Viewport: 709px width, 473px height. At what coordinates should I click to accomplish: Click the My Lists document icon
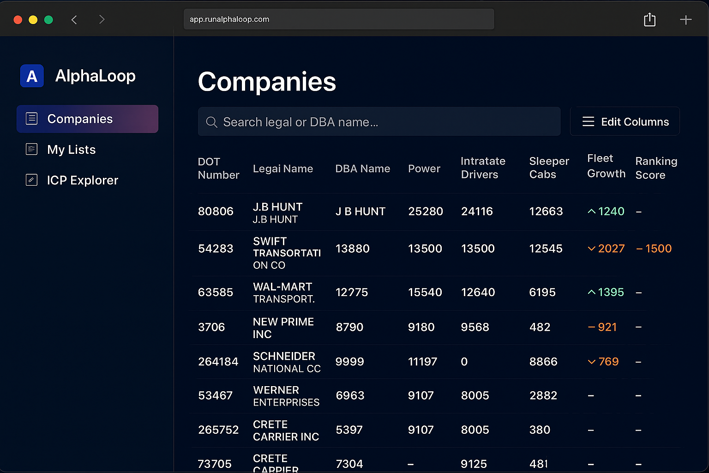pyautogui.click(x=31, y=149)
